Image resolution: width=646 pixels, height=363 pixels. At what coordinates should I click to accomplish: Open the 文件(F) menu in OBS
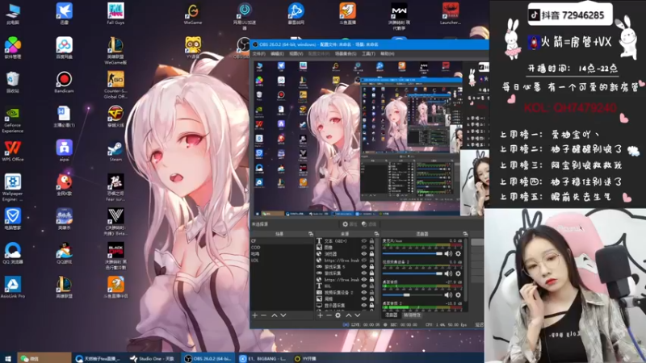(259, 54)
